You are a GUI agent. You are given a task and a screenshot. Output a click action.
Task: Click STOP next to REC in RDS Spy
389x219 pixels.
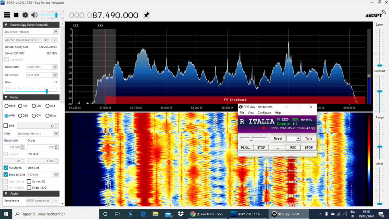click(x=308, y=147)
